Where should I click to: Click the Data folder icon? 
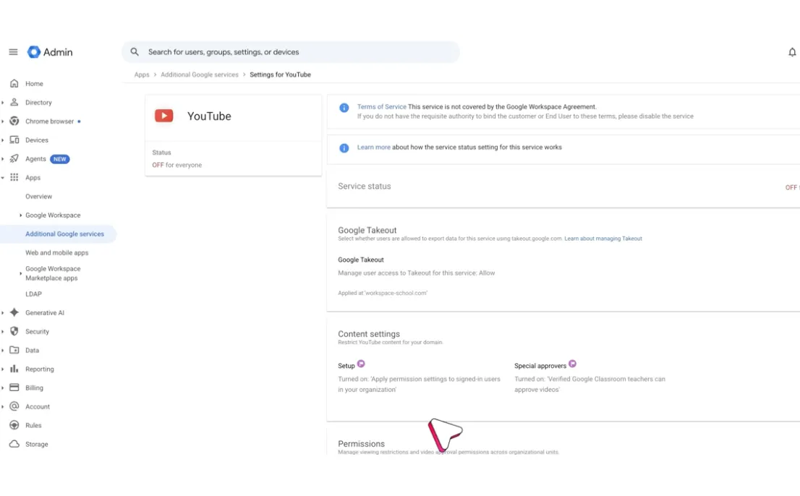[x=14, y=350]
